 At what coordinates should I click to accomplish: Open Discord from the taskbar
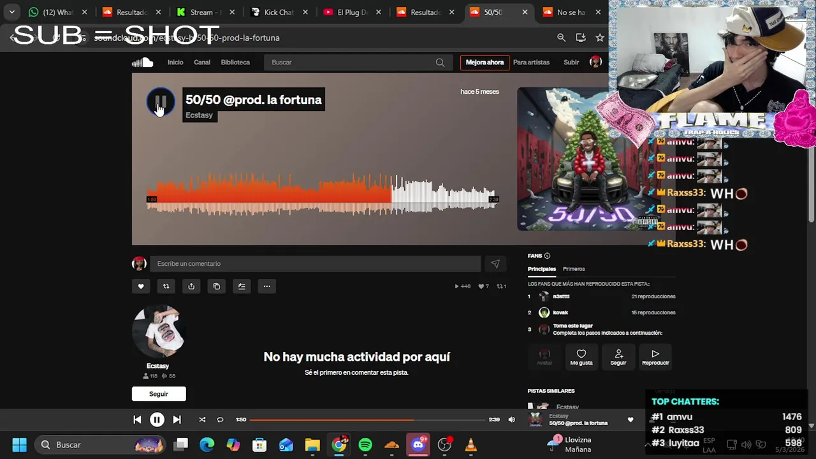[x=418, y=445]
